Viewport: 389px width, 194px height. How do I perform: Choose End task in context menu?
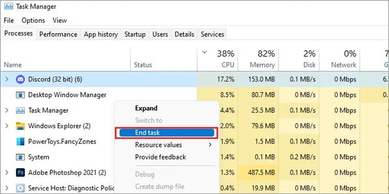pyautogui.click(x=166, y=132)
